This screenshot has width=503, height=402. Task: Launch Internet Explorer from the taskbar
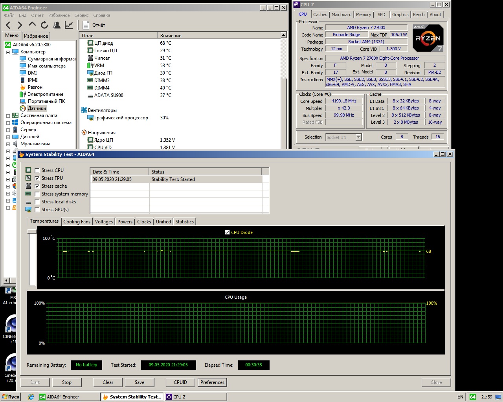31,397
